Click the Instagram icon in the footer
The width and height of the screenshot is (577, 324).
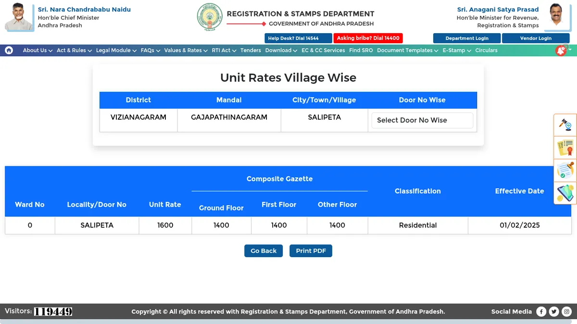pos(567,312)
